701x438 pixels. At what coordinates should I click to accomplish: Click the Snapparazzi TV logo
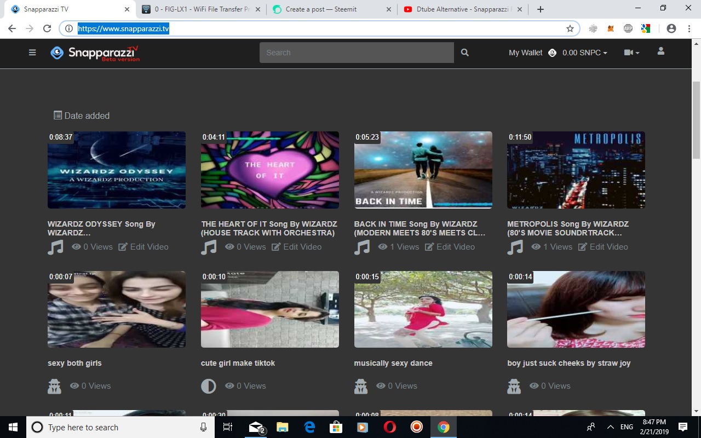[94, 53]
